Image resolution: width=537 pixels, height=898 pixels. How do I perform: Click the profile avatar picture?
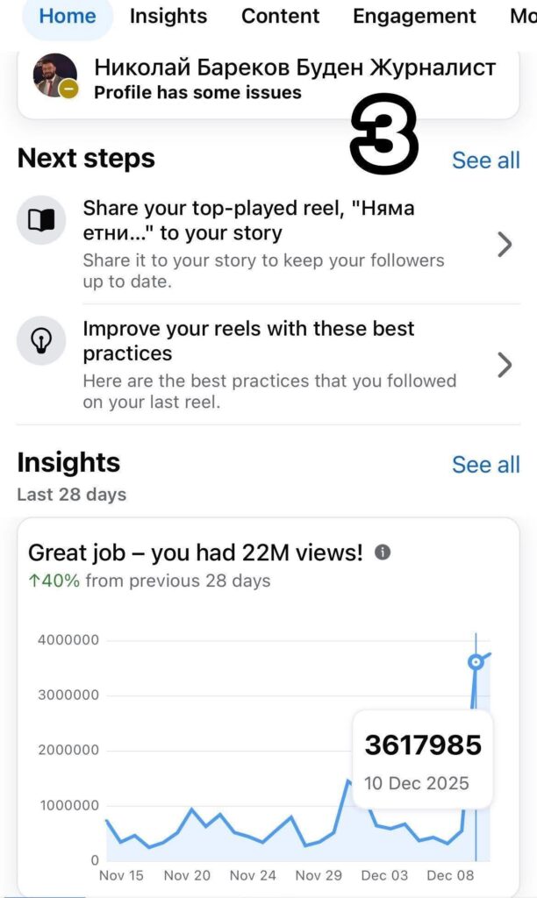[54, 75]
